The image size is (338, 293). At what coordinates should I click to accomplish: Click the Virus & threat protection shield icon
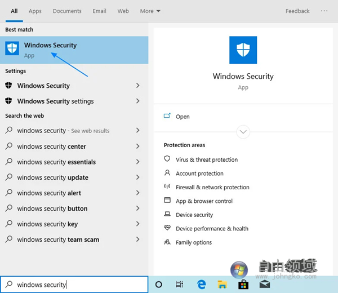(x=167, y=159)
